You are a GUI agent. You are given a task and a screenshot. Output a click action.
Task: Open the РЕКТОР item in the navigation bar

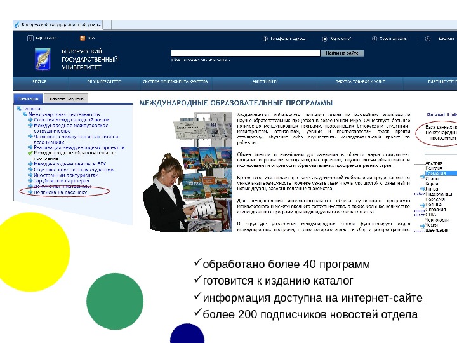[39, 81]
